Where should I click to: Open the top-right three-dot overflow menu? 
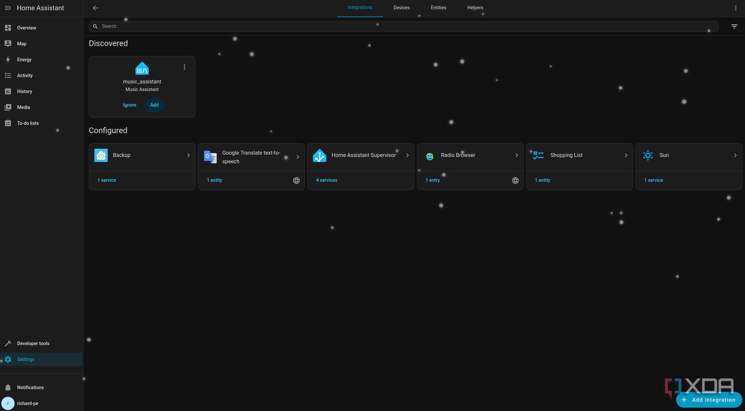735,8
